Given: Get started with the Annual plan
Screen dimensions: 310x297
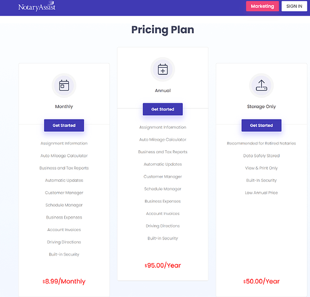Looking at the screenshot, I should [163, 109].
